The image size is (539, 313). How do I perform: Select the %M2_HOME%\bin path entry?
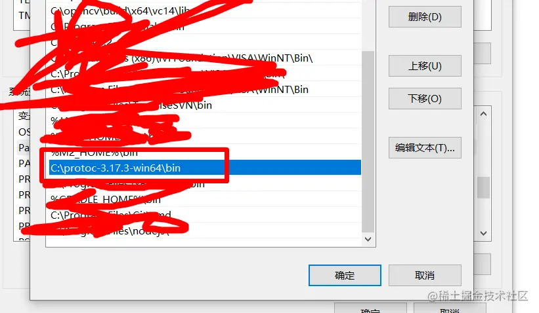point(205,152)
